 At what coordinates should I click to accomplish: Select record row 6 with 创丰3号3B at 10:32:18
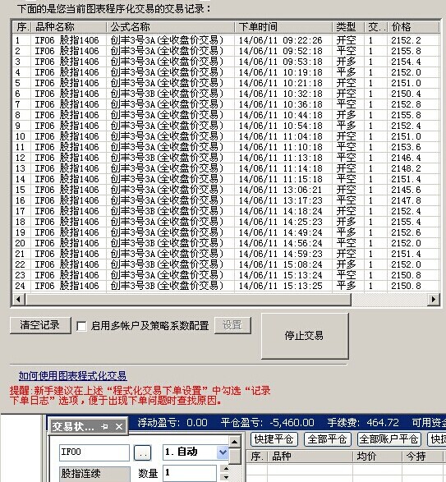point(226,94)
